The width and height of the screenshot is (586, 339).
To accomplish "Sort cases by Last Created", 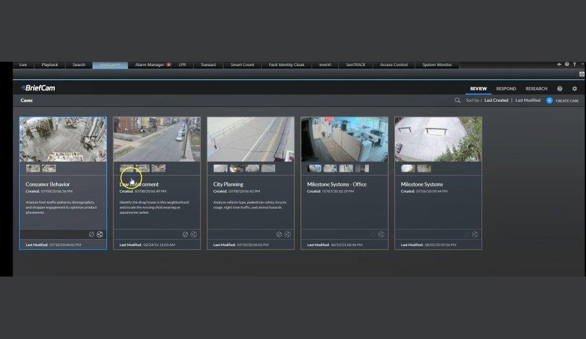I will [x=496, y=100].
